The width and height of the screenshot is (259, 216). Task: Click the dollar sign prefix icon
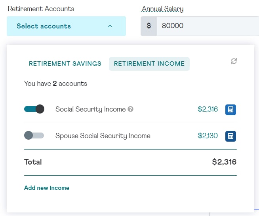[x=149, y=26]
